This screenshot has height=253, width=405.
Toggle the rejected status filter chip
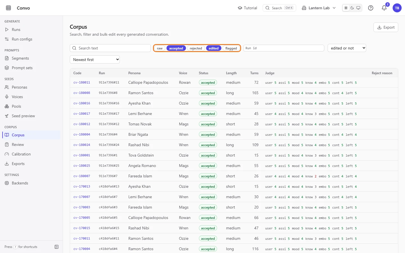pyautogui.click(x=196, y=48)
